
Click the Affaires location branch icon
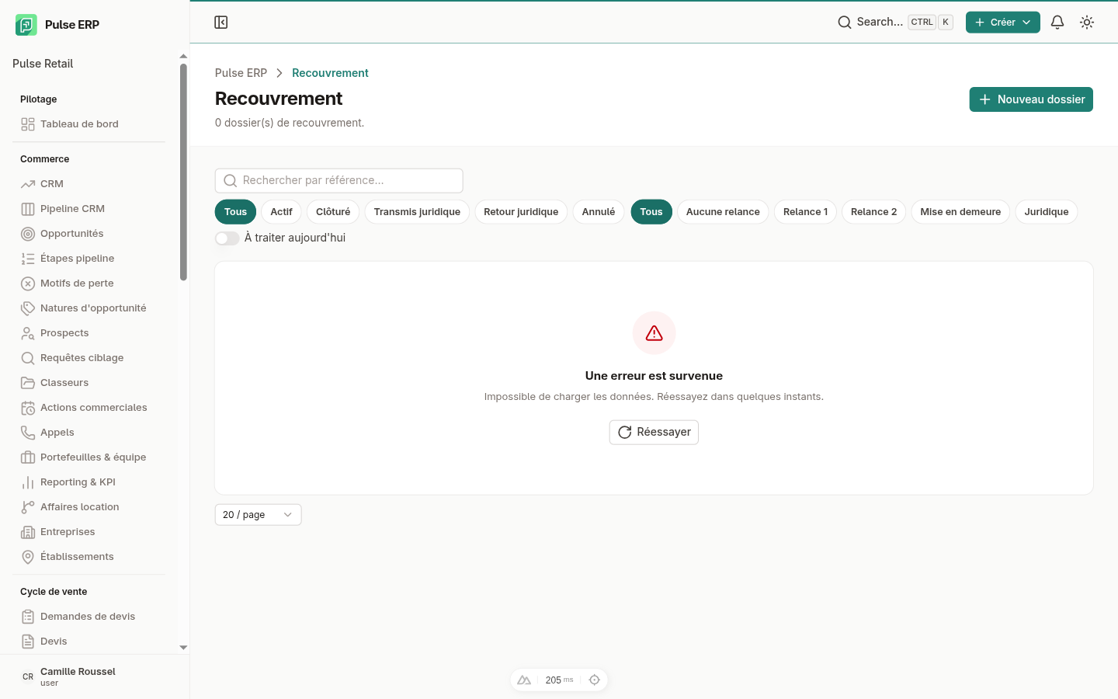(28, 507)
